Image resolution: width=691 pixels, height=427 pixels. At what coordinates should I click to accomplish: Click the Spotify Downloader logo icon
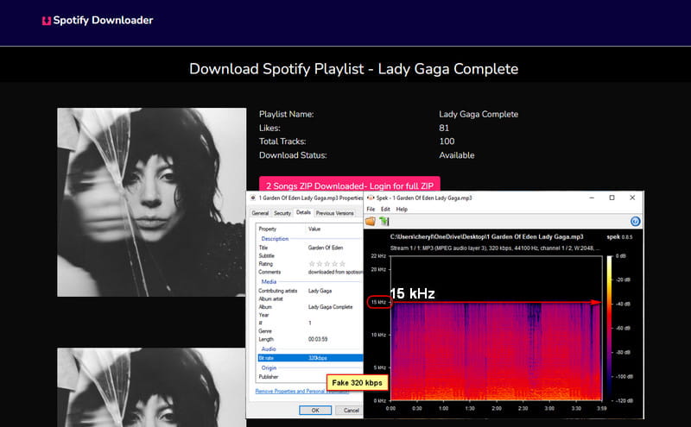pyautogui.click(x=47, y=21)
